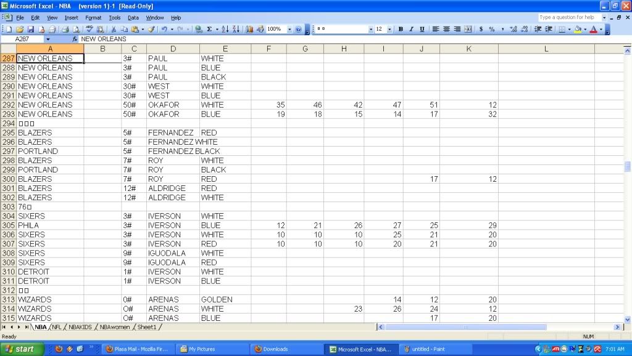Paste clipboard contents with the Paste icon
This screenshot has height=356, width=632.
click(135, 30)
